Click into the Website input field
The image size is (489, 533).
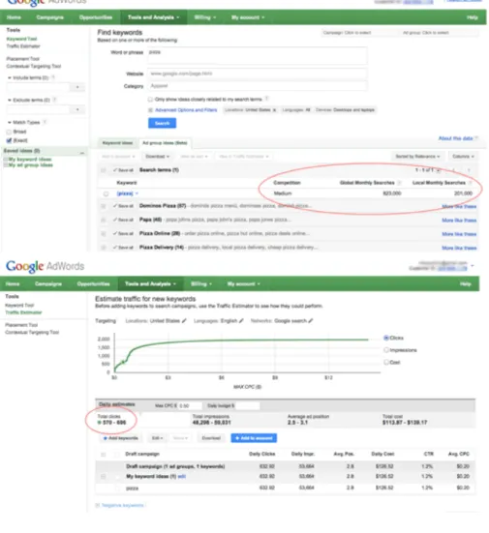258,74
